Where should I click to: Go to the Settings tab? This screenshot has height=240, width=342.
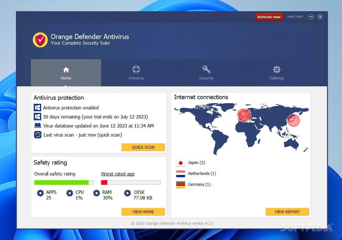[276, 73]
